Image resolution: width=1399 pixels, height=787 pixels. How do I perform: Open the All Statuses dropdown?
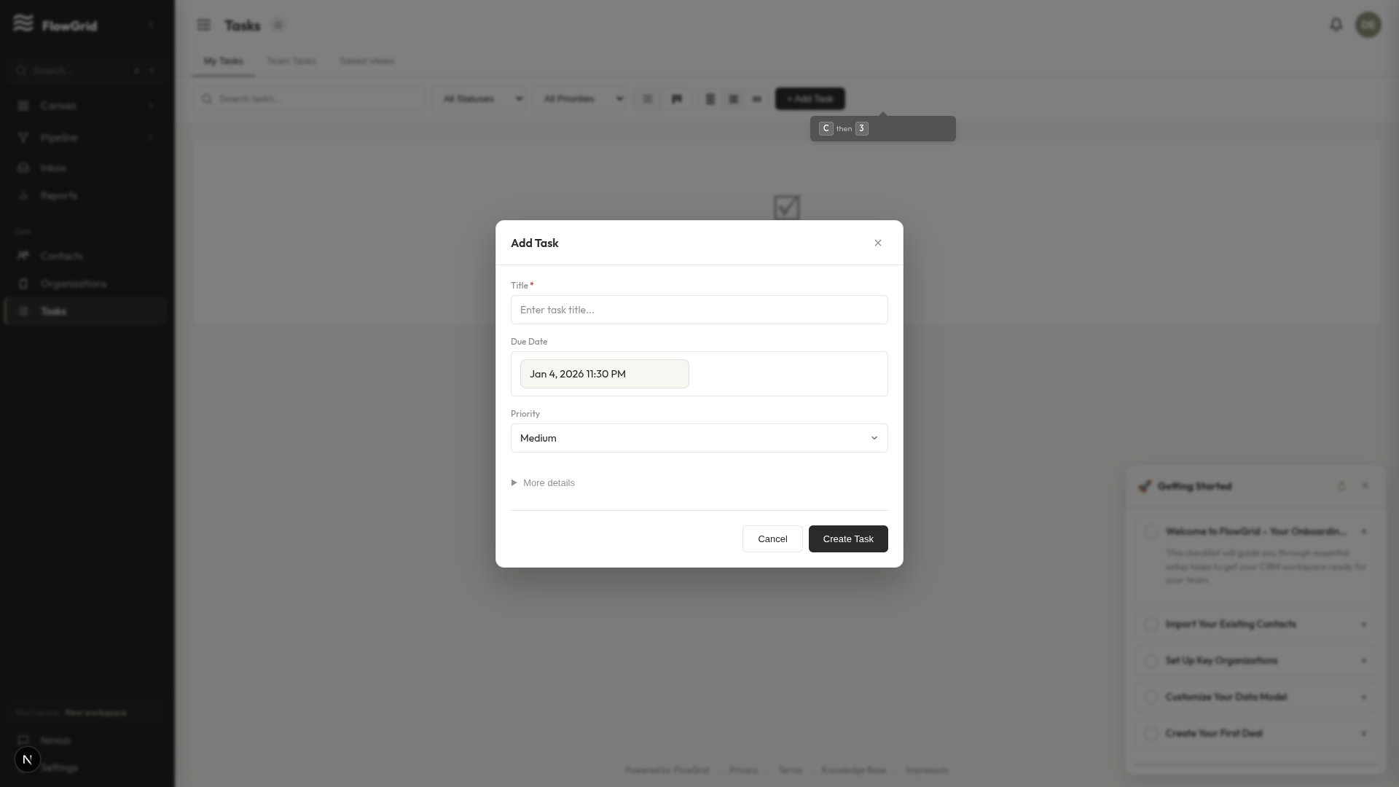tap(480, 98)
